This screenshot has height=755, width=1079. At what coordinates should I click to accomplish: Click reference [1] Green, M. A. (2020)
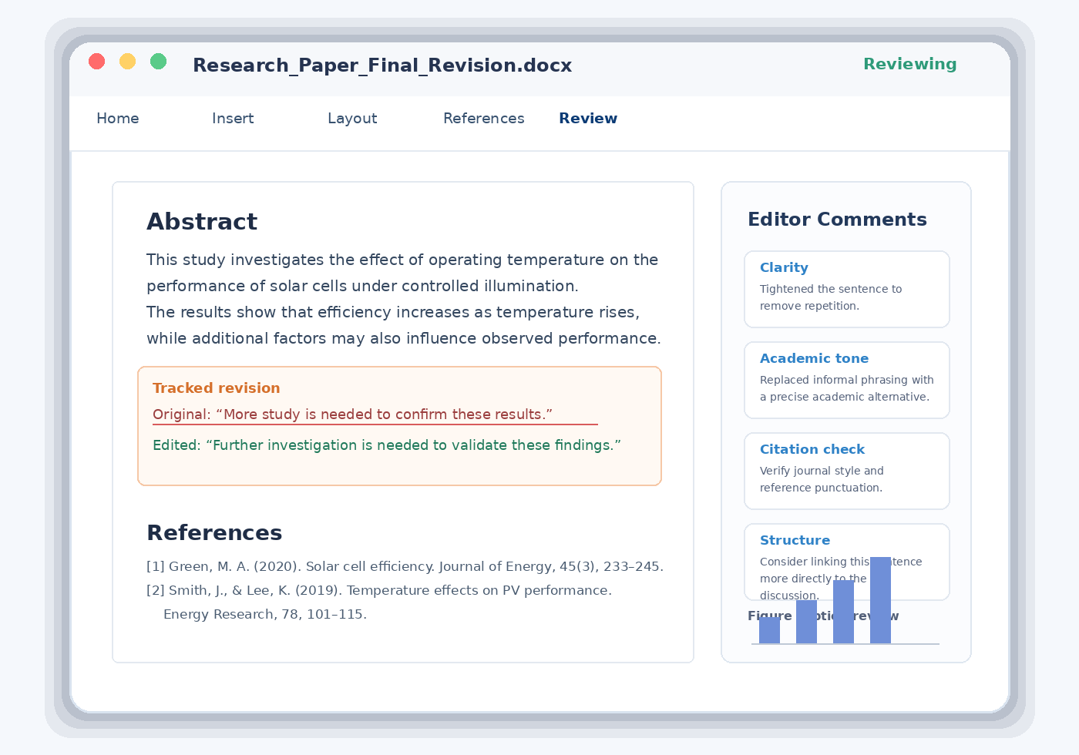(405, 566)
